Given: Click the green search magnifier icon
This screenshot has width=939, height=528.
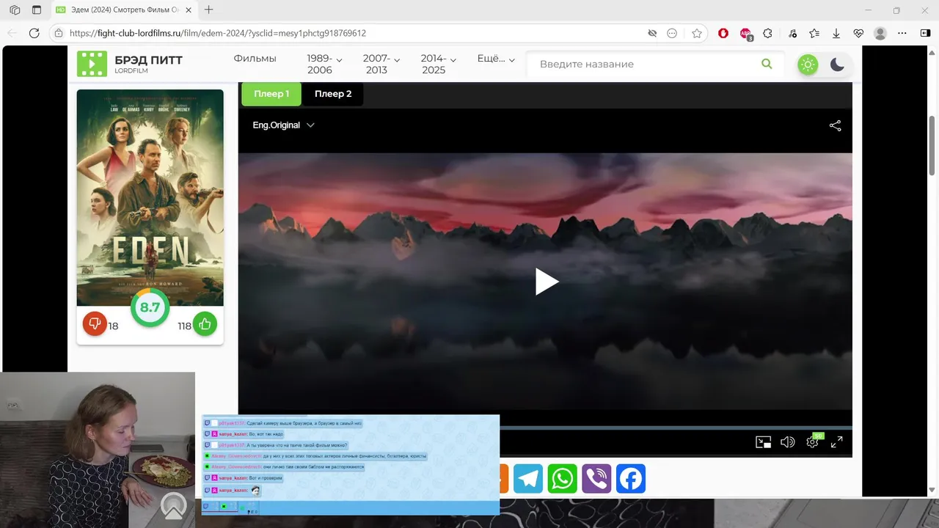Looking at the screenshot, I should [767, 64].
